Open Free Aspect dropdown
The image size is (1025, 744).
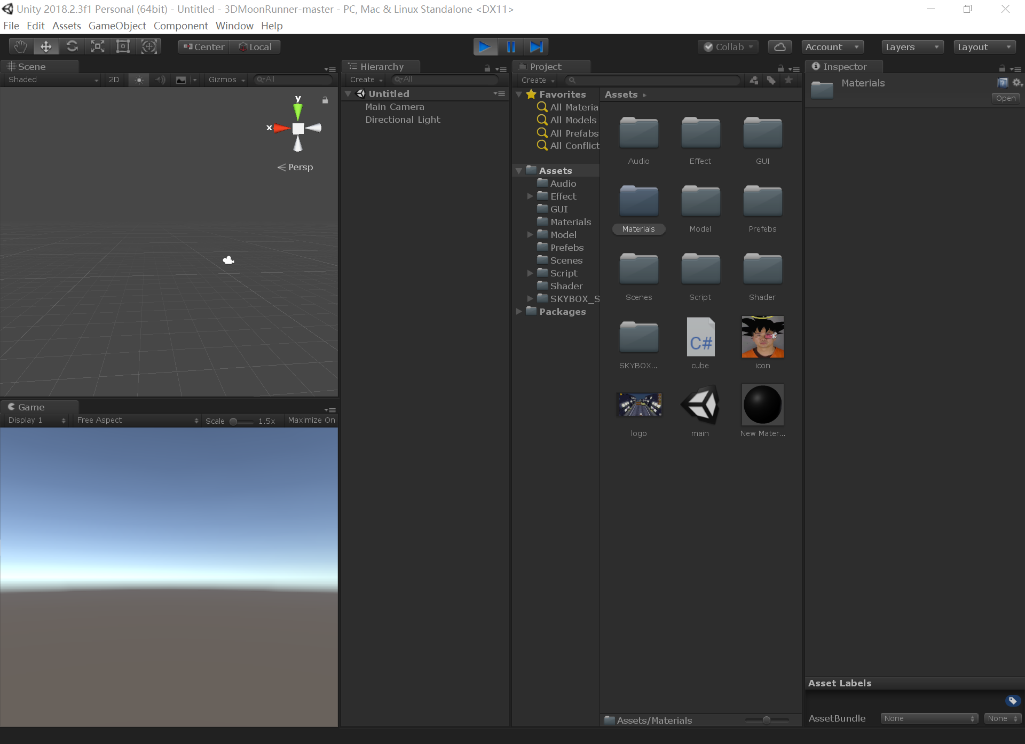coord(137,420)
